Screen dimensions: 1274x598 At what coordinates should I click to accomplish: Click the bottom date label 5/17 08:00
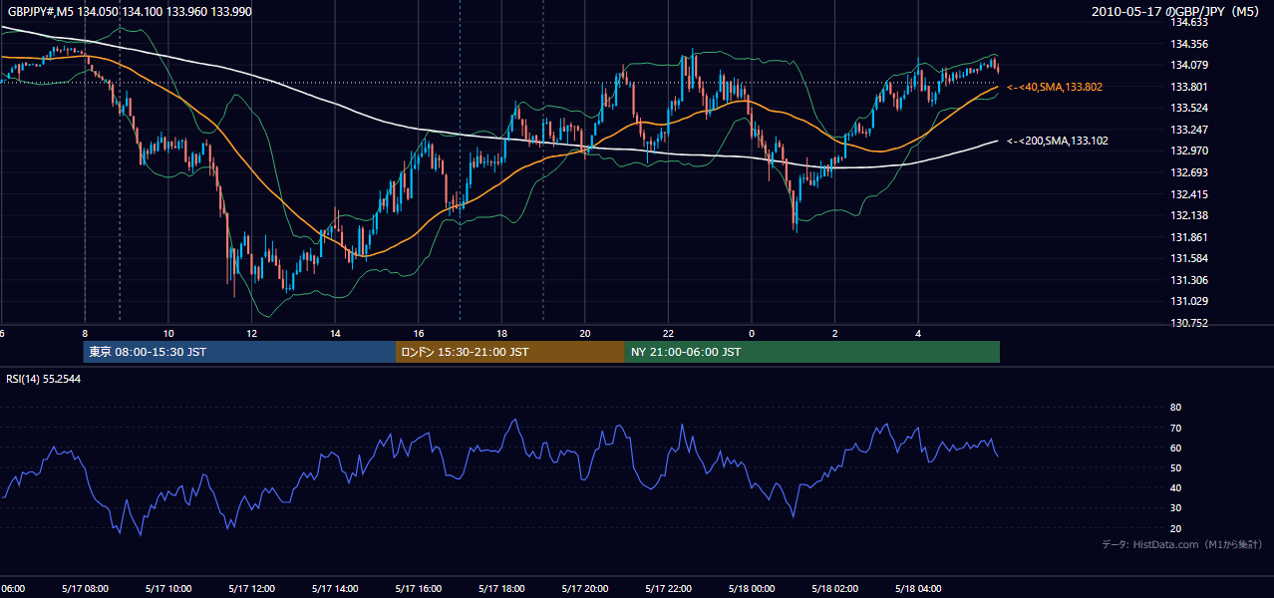click(x=85, y=588)
